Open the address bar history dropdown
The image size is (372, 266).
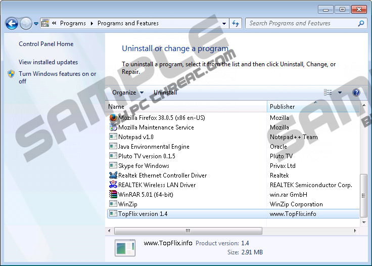click(224, 23)
